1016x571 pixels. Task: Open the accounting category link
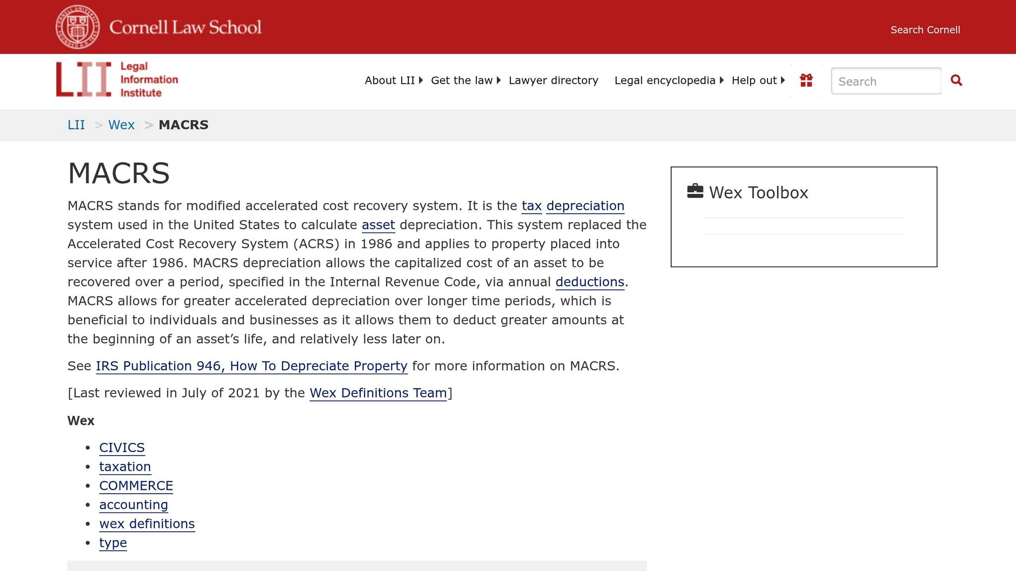click(133, 505)
